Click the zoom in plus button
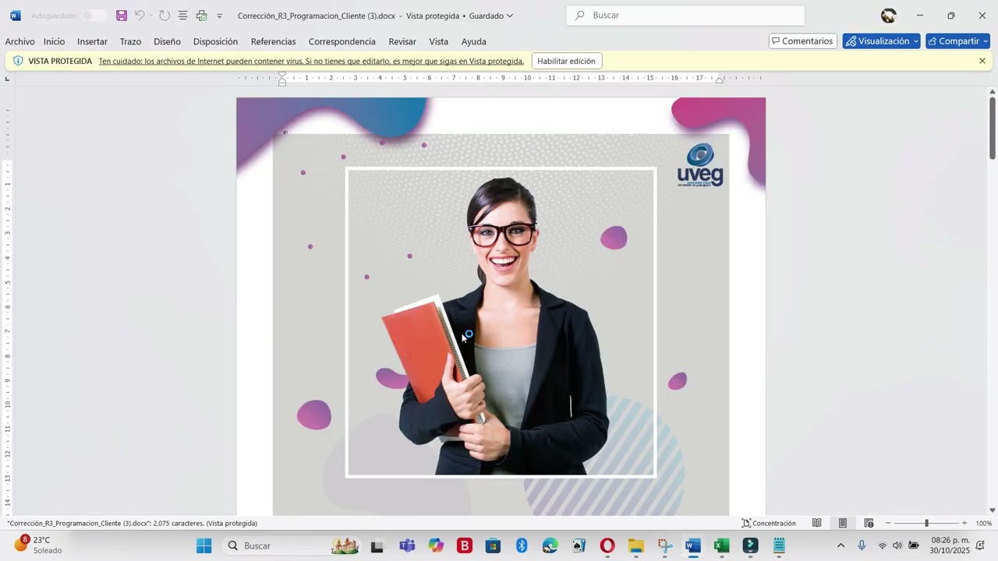 click(x=964, y=524)
